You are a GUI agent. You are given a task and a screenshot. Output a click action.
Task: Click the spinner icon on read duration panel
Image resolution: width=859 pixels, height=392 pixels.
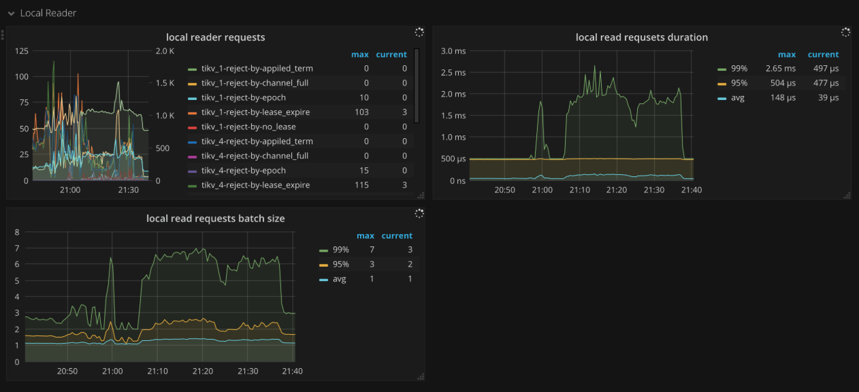click(845, 32)
